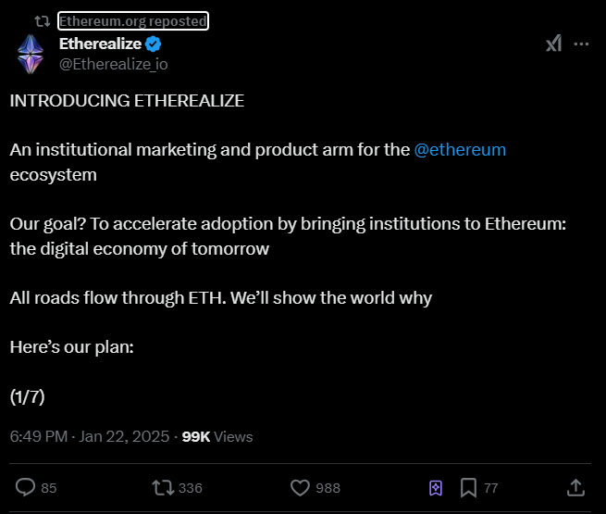Like the post with the heart icon
This screenshot has height=514, width=606.
coord(301,488)
